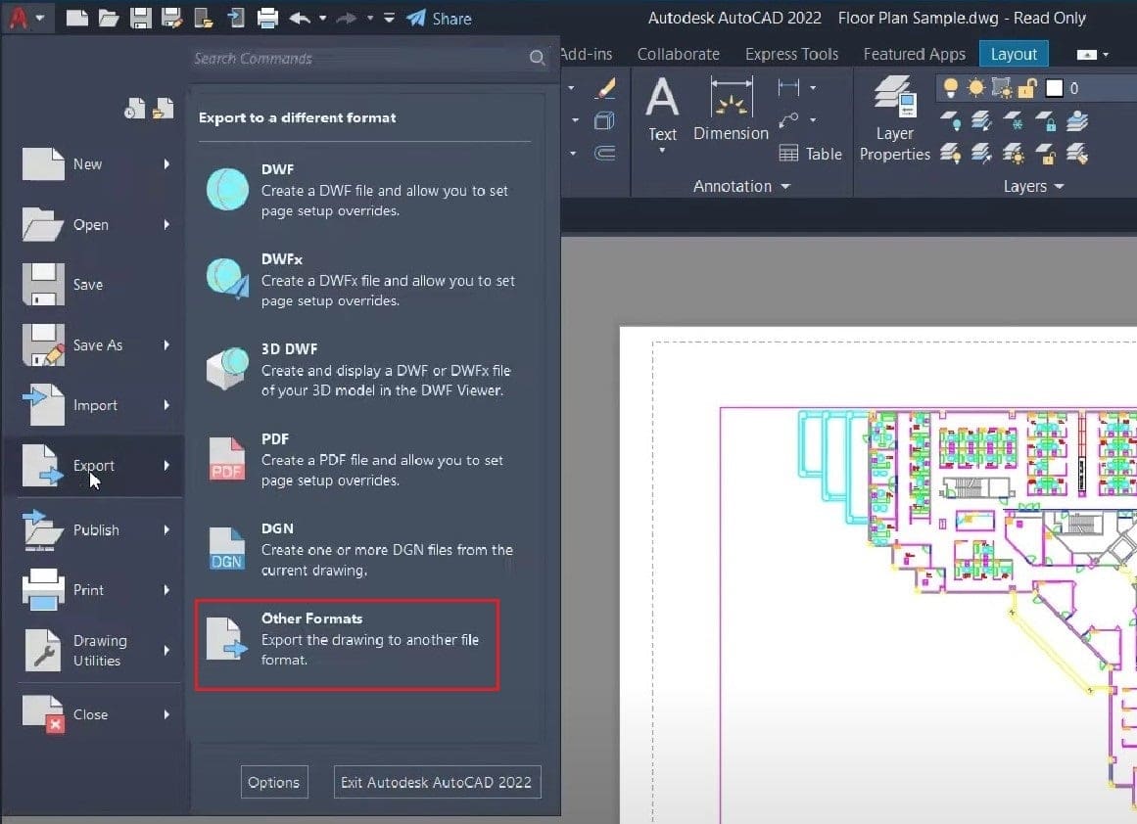Click the Linear dimension icon

pos(788,88)
